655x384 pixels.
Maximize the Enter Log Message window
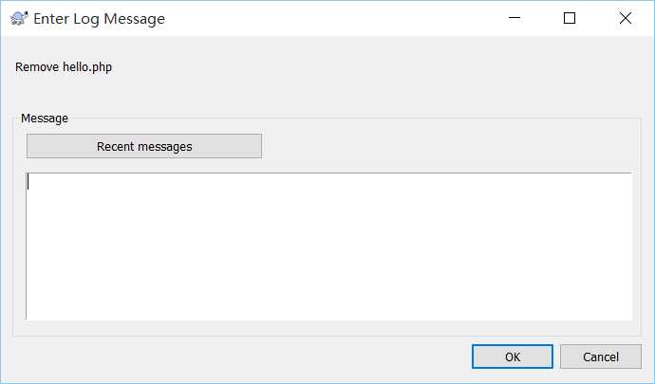coord(570,18)
